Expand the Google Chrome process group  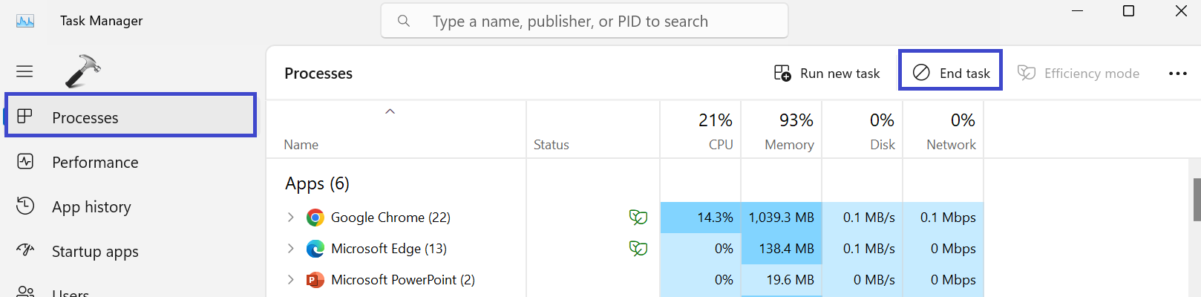[291, 218]
